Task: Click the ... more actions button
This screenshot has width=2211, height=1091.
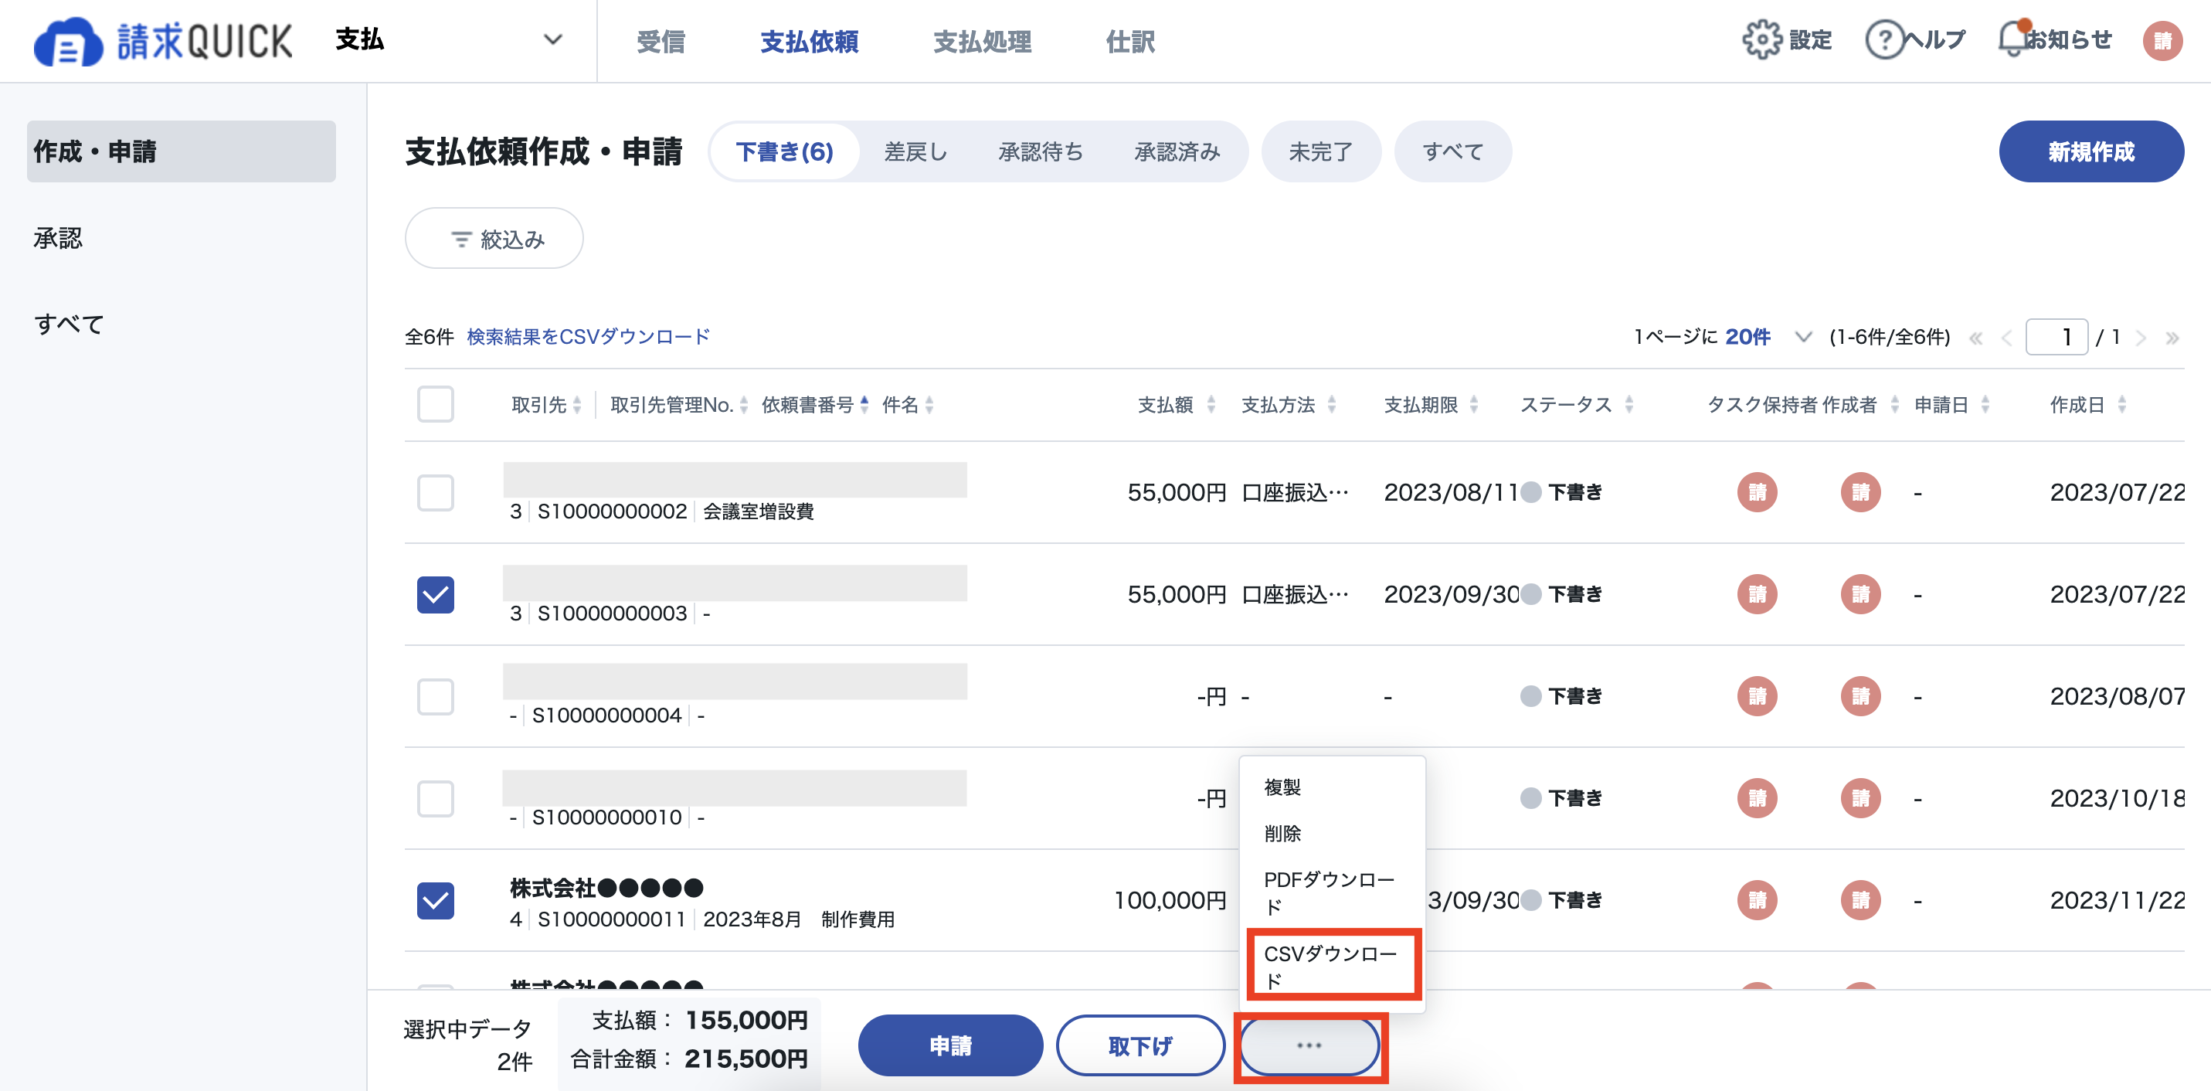Action: (x=1309, y=1045)
